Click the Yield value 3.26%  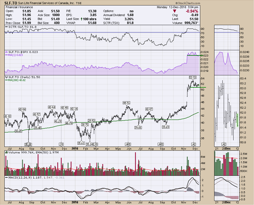[129, 19]
